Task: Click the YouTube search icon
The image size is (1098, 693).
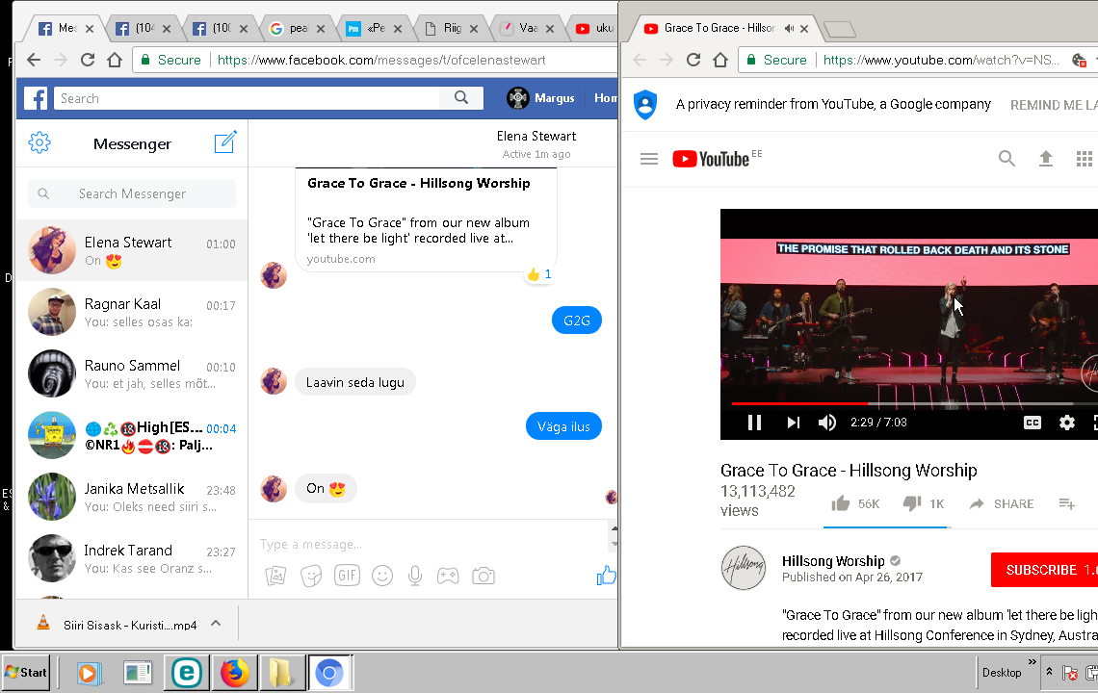Action: click(1006, 159)
